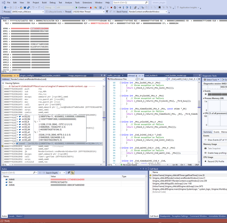Viewport: 227px width, 223px height.
Task: Expand the Viewing Options section
Action: point(3,83)
